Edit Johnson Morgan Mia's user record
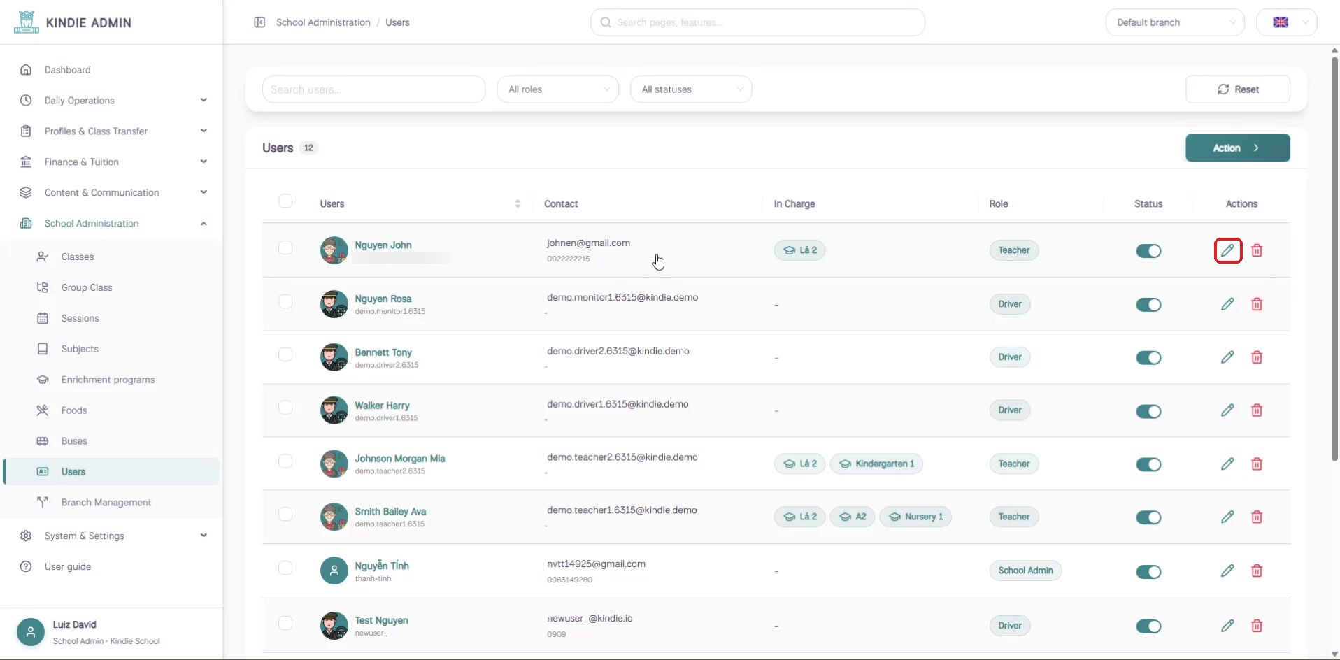Viewport: 1340px width, 660px height. coord(1227,464)
